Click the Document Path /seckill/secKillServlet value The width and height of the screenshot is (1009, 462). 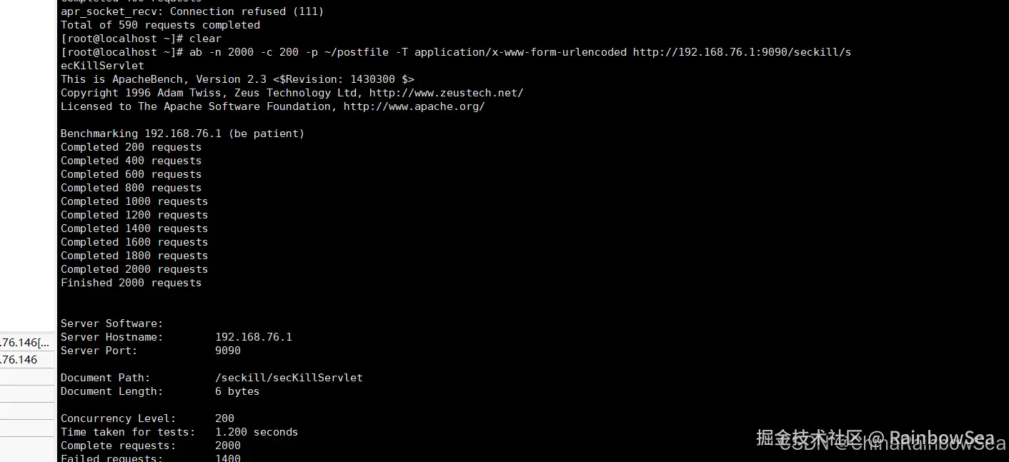tap(289, 378)
